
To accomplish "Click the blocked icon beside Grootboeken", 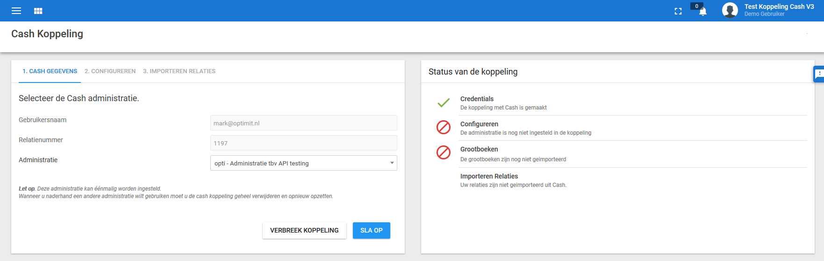I will (x=444, y=152).
